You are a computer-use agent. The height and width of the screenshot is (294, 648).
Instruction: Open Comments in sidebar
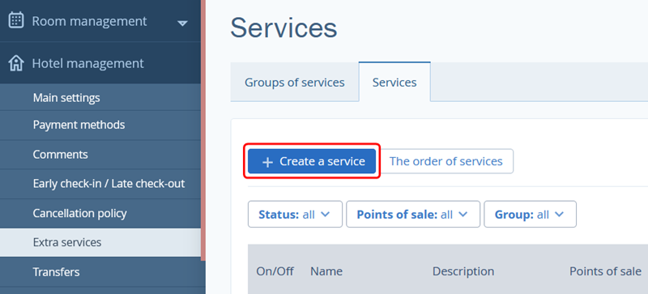(x=100, y=155)
